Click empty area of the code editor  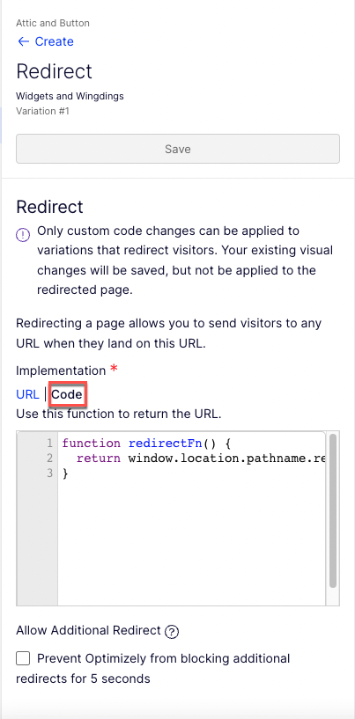pos(191,541)
